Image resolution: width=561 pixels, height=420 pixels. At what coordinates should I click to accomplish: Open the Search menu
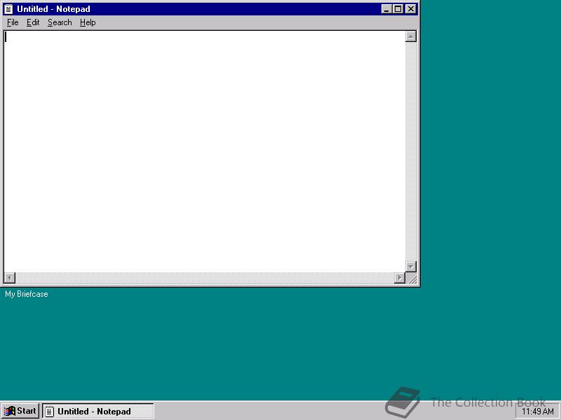click(60, 22)
